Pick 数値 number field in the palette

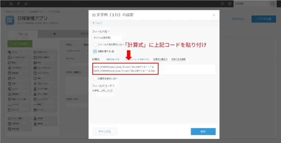point(19,63)
